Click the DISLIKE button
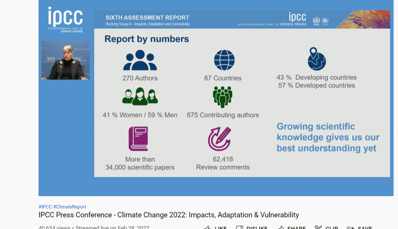The image size is (398, 229). pos(251,227)
